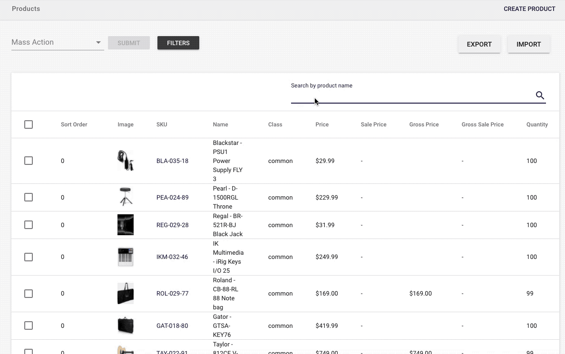Screen dimensions: 565x354
Task: Open the Gator GTSA-KEY76 image
Action: (x=126, y=325)
